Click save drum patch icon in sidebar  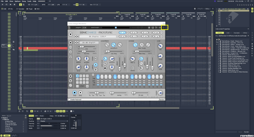click(x=70, y=52)
